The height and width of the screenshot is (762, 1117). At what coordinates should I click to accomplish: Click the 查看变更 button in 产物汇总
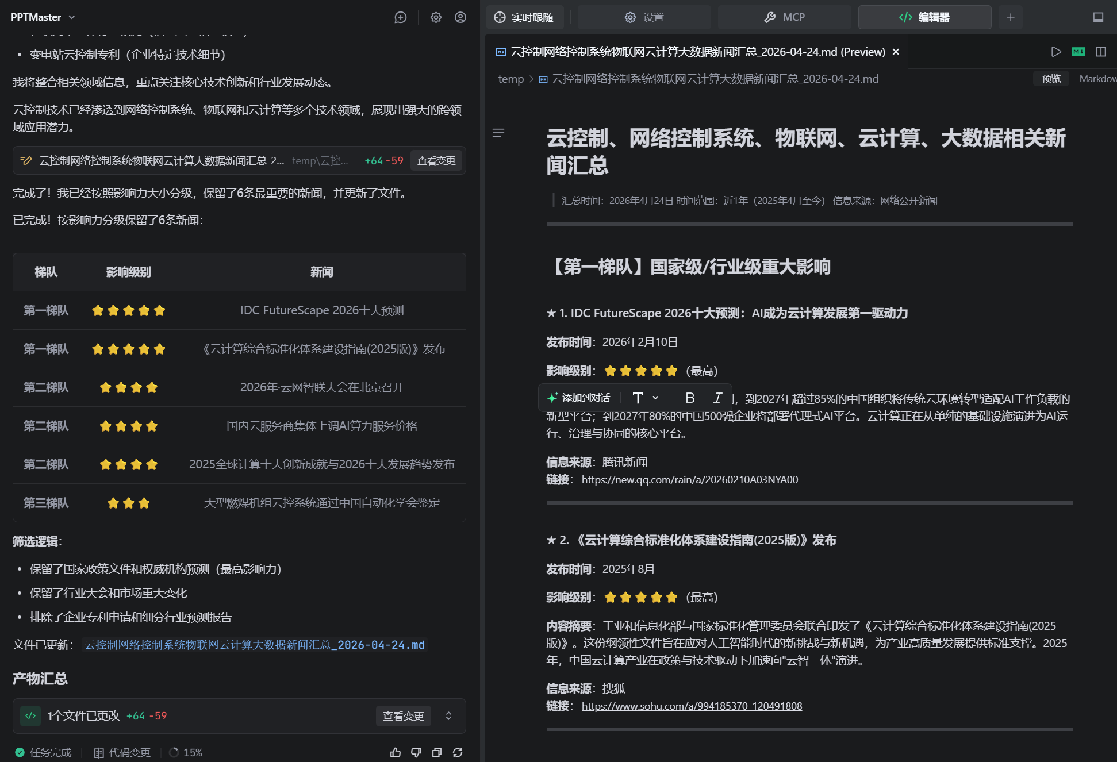tap(403, 716)
